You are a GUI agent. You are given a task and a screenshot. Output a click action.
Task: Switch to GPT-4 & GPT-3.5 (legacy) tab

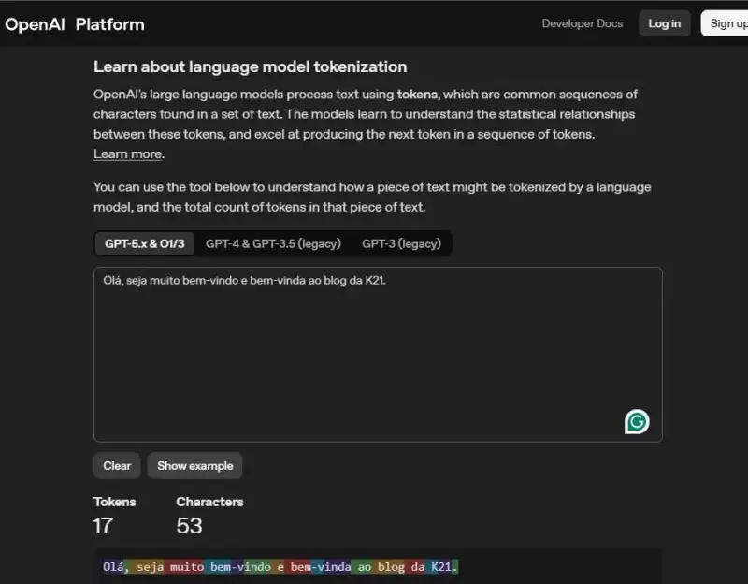(273, 243)
